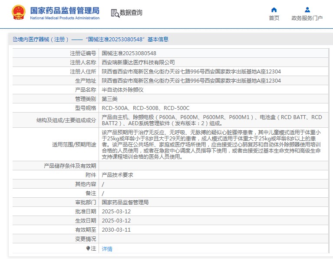Click the 第三类 management category value
Screen dimensions: 333x259
109,99
